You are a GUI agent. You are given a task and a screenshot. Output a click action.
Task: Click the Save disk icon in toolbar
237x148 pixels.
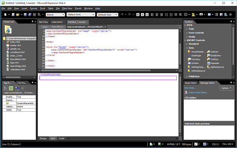25,15
